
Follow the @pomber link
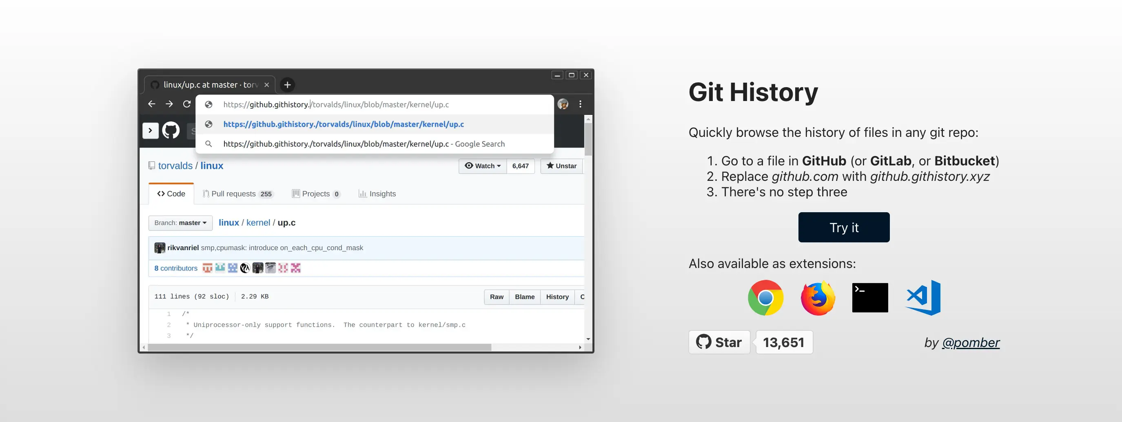click(x=970, y=343)
